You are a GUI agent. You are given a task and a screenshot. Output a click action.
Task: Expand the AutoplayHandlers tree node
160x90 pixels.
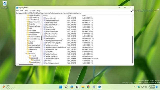28,62
